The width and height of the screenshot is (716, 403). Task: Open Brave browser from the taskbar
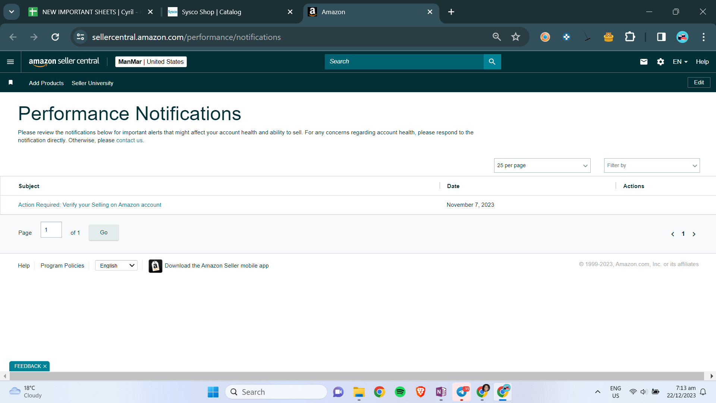pyautogui.click(x=421, y=392)
